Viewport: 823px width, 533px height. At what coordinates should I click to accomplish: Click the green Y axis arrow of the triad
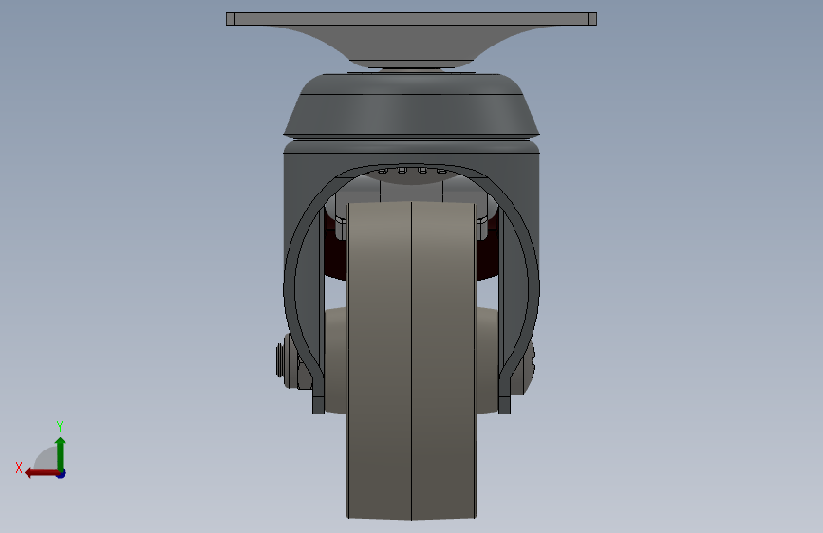(61, 453)
